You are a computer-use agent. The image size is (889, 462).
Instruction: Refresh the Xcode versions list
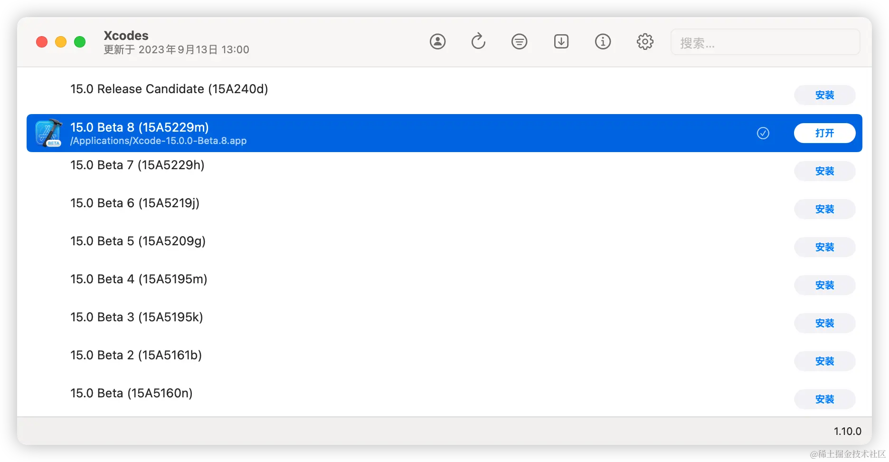coord(478,41)
